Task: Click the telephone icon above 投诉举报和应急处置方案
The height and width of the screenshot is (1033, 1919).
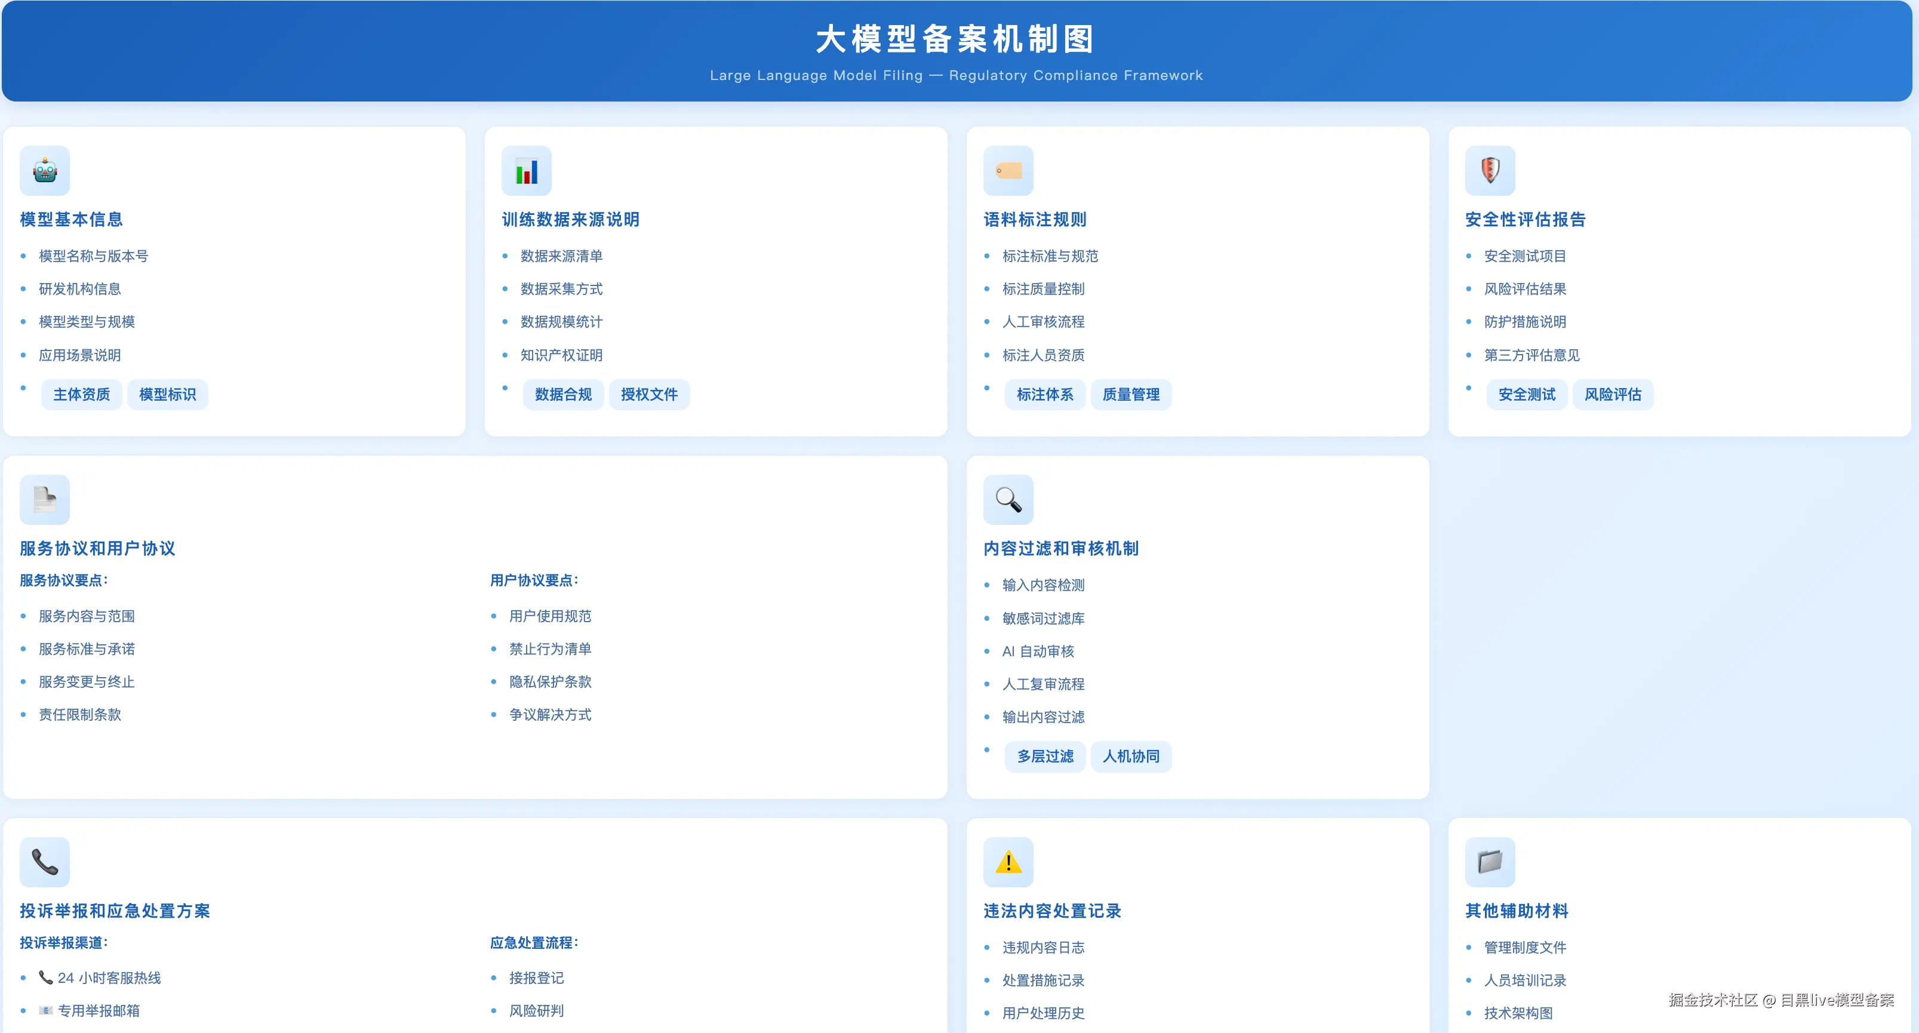Action: point(45,862)
